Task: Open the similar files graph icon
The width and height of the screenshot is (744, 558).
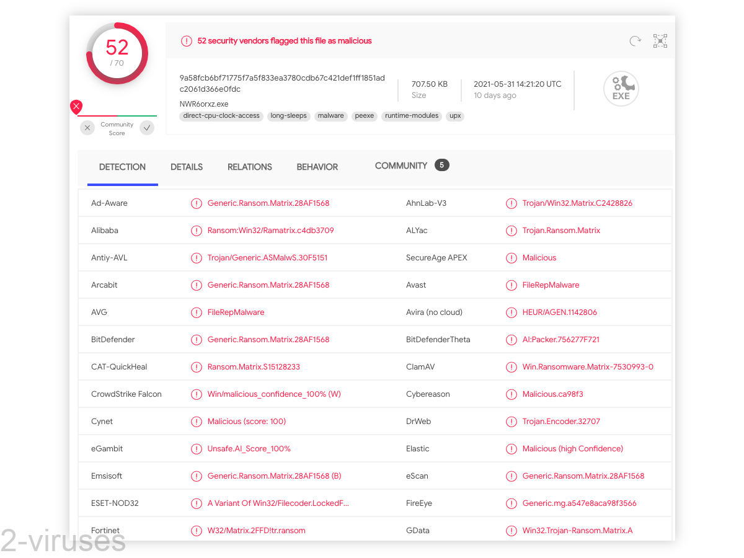Action: (660, 42)
